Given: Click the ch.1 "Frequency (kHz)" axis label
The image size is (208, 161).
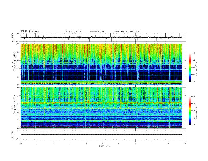Looking at the screenshot, I should [14, 61].
